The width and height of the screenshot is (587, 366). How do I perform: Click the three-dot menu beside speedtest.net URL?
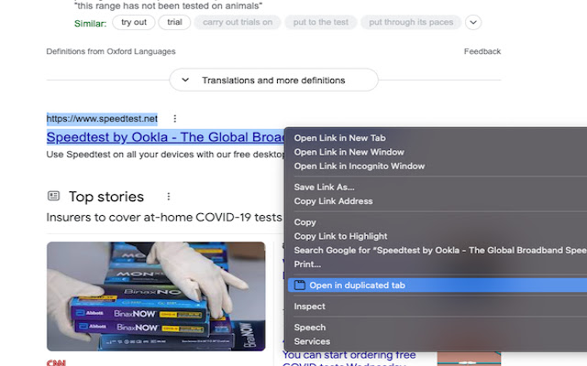(x=175, y=119)
